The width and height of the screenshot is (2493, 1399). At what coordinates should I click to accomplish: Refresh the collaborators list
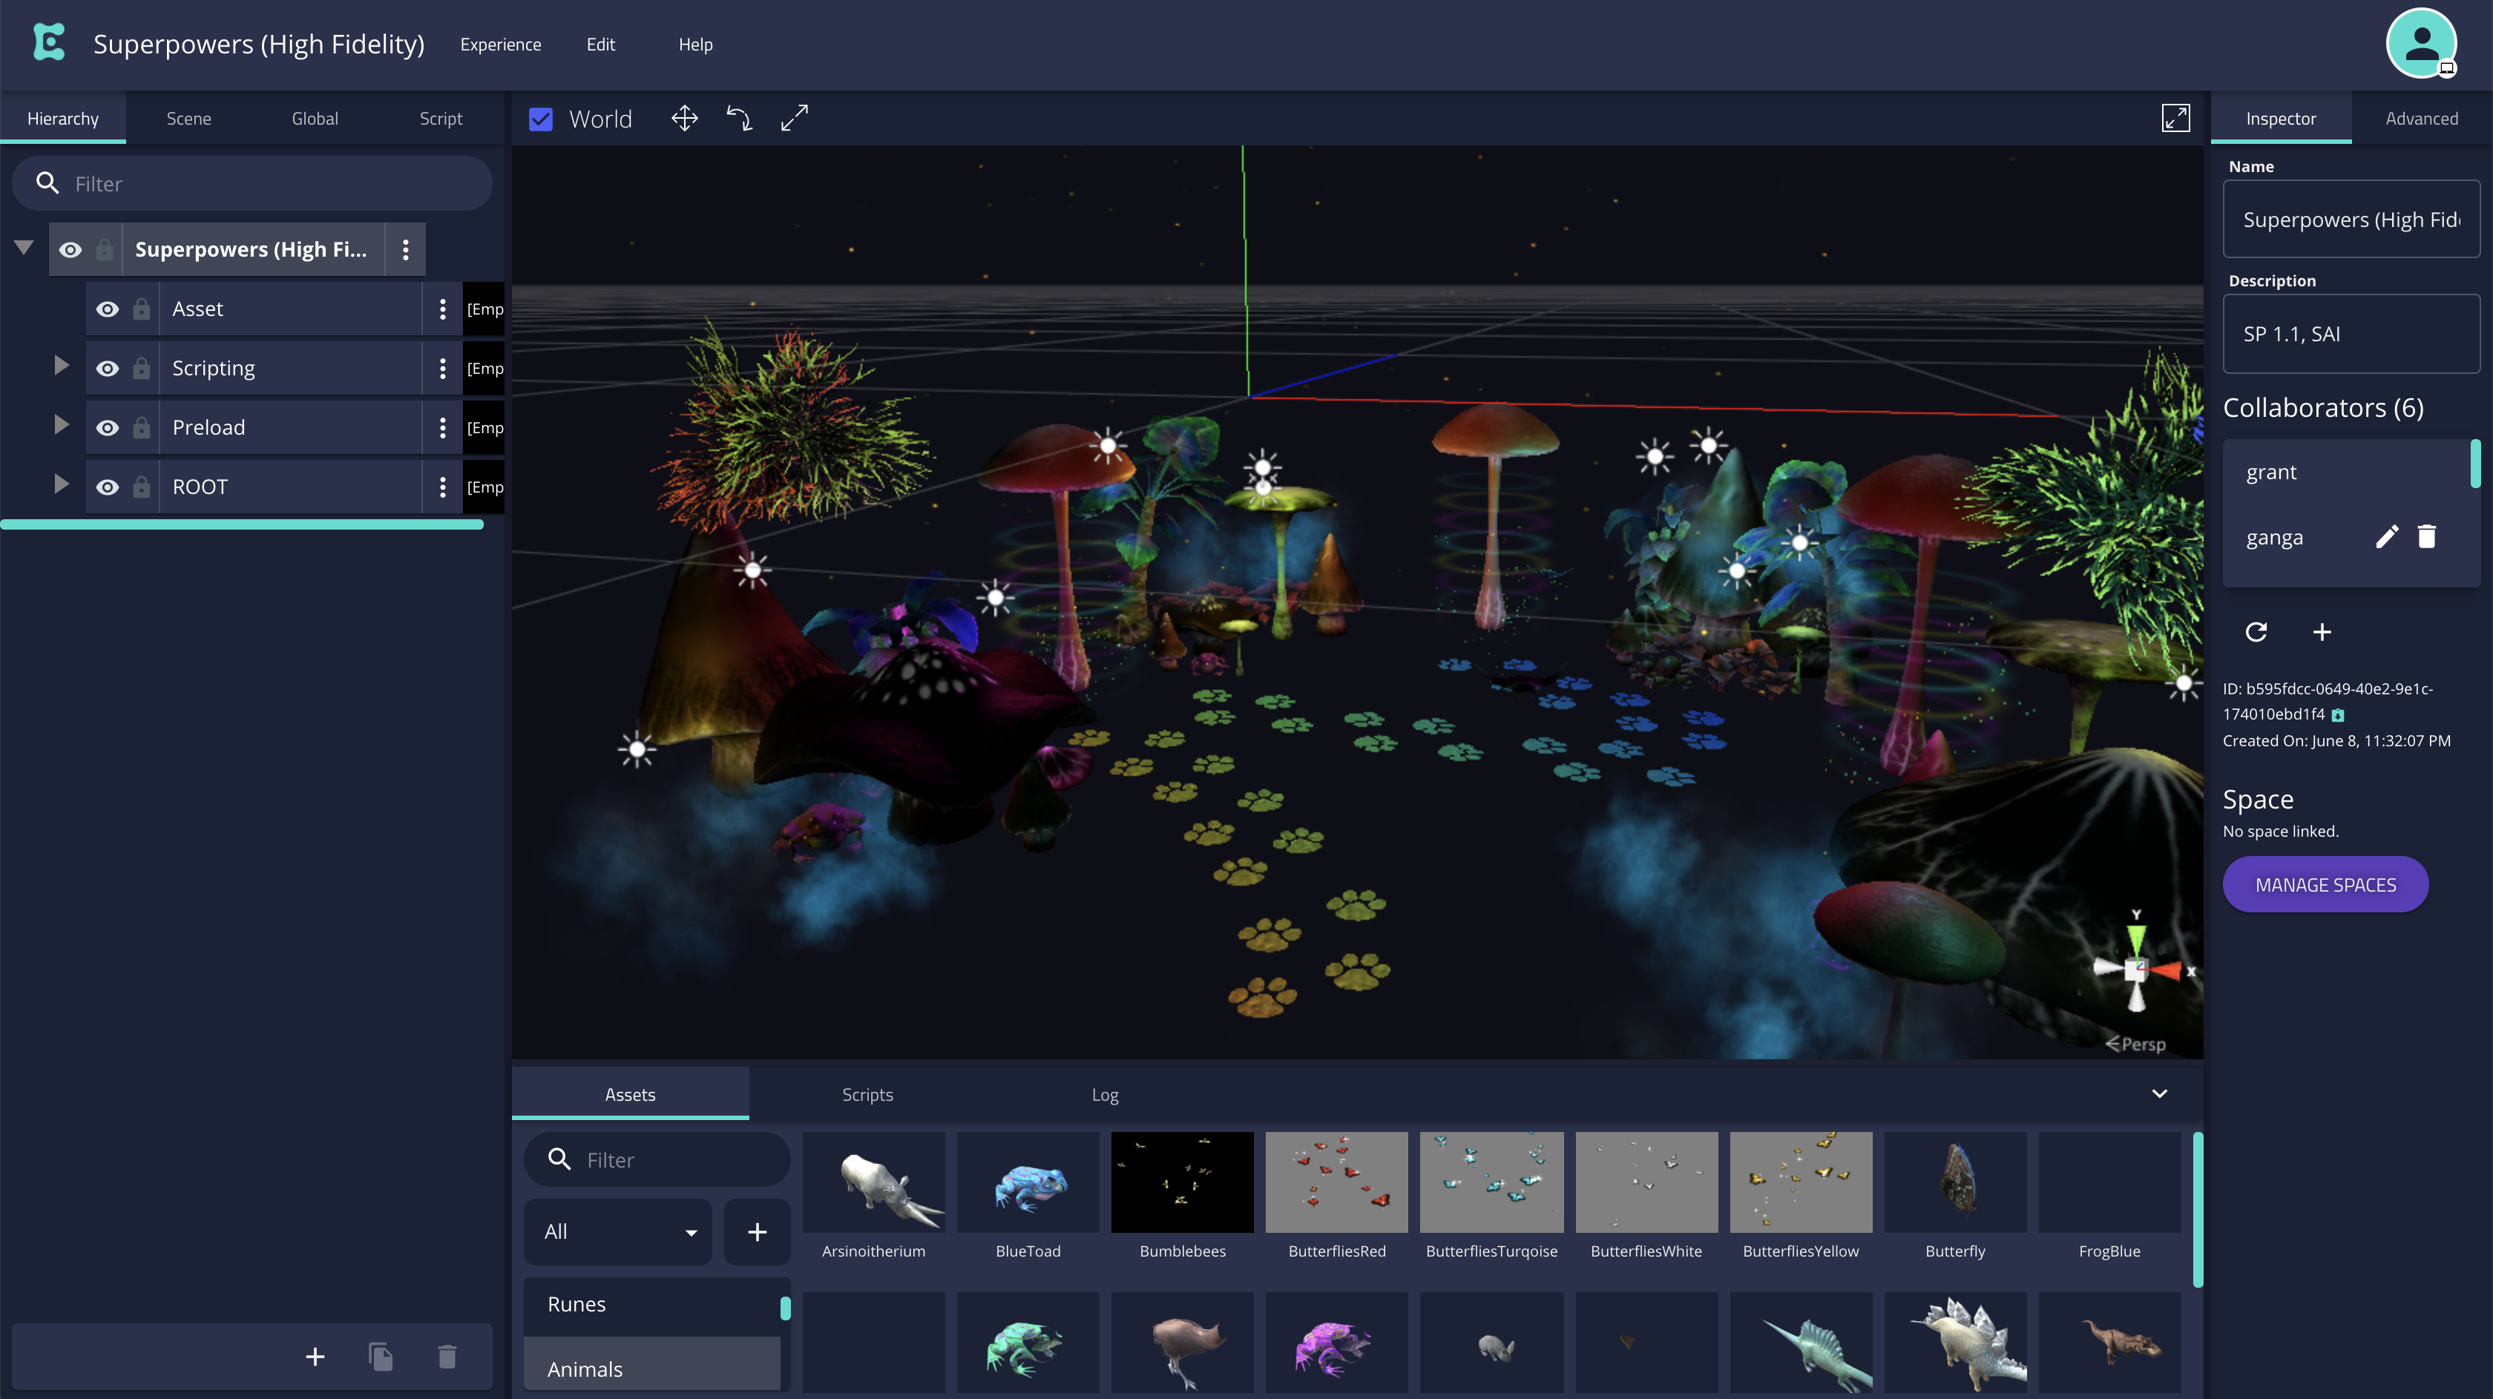pos(2256,632)
